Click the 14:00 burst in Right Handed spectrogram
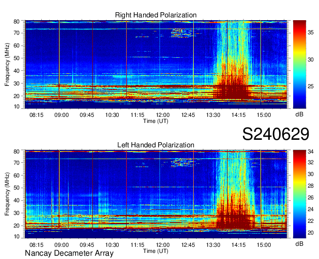This screenshot has width=319, height=259. pyautogui.click(x=232, y=59)
